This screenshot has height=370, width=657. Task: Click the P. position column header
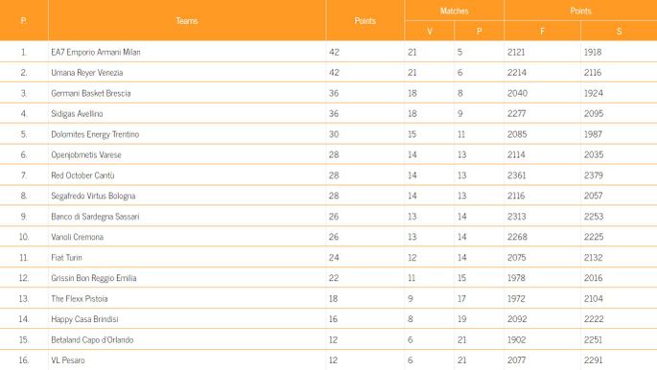pyautogui.click(x=24, y=20)
